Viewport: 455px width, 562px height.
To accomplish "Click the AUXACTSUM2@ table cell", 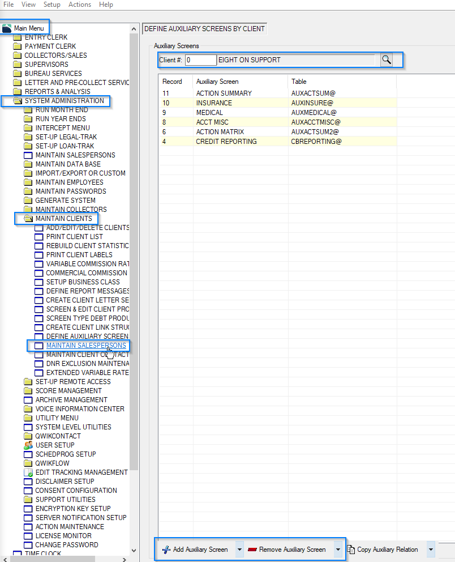I will click(315, 132).
